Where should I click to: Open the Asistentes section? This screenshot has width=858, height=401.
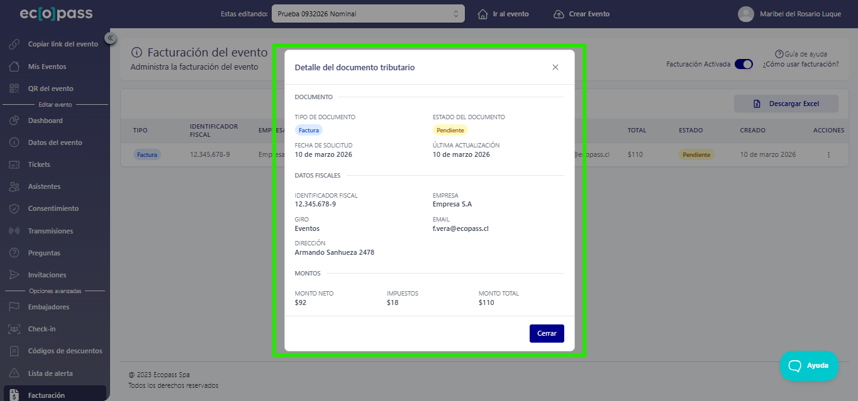click(44, 186)
